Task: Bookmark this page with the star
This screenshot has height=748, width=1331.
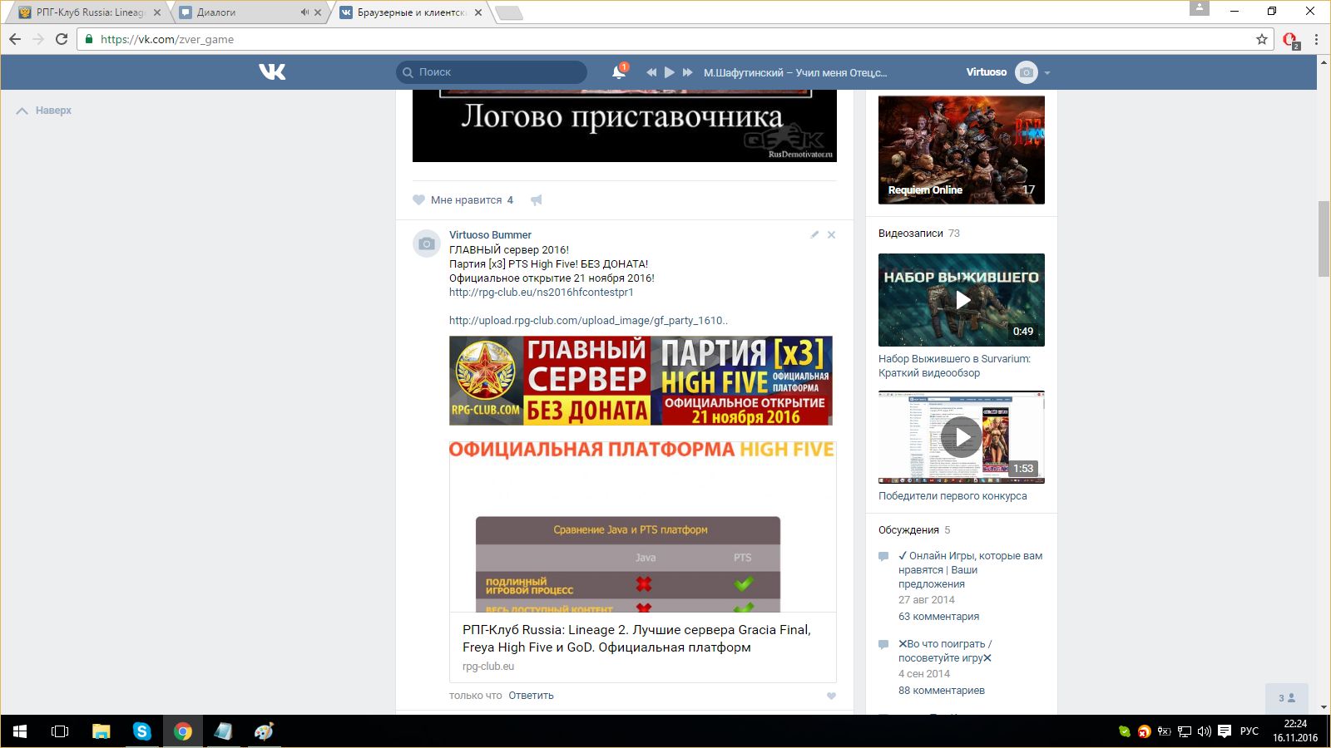Action: click(x=1262, y=39)
